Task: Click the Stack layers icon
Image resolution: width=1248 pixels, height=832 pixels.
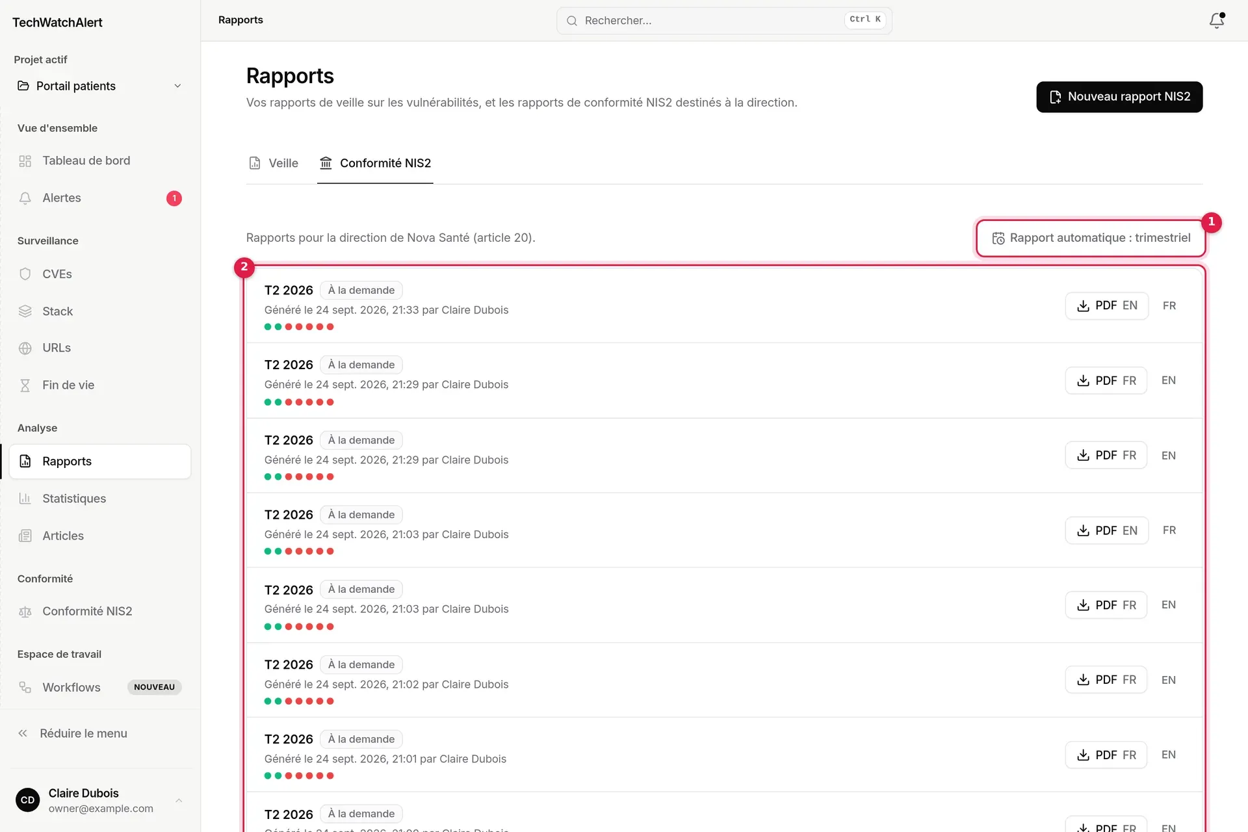Action: (x=25, y=311)
